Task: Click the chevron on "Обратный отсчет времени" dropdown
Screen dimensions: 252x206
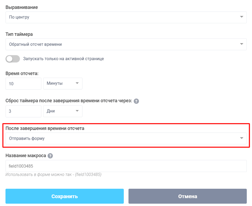Action: click(242, 44)
